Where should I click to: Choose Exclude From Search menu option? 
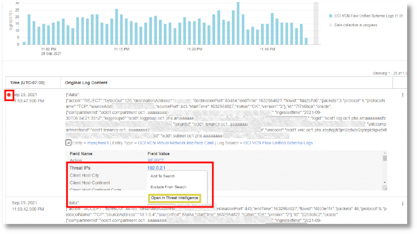(x=168, y=187)
